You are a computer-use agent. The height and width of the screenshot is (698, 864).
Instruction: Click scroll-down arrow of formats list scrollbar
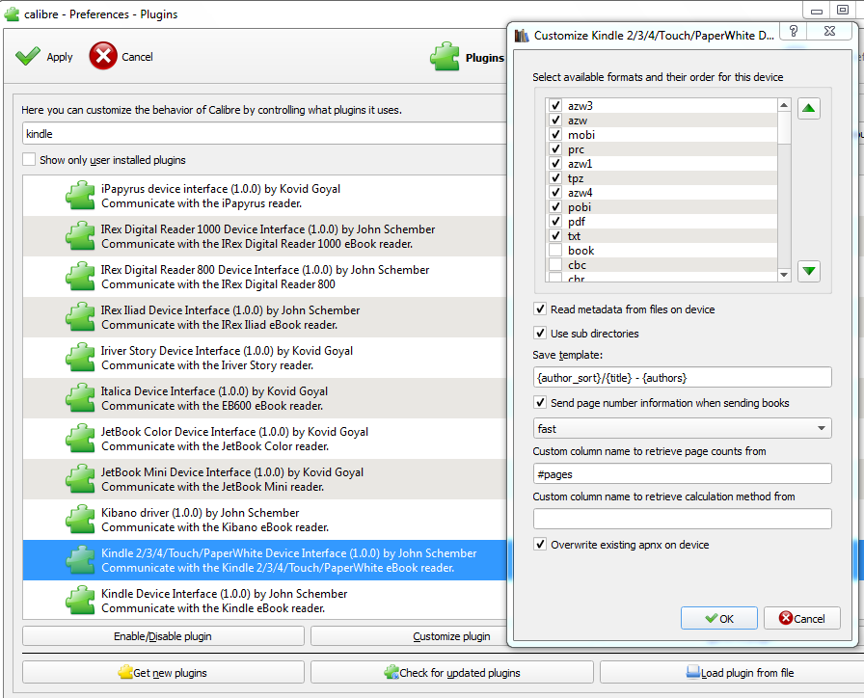(x=784, y=275)
